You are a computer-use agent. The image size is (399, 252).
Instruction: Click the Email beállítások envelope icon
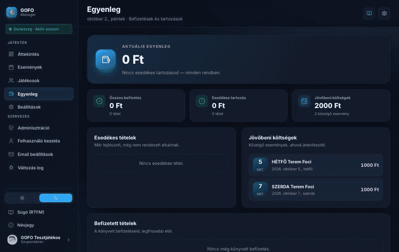tap(11, 154)
